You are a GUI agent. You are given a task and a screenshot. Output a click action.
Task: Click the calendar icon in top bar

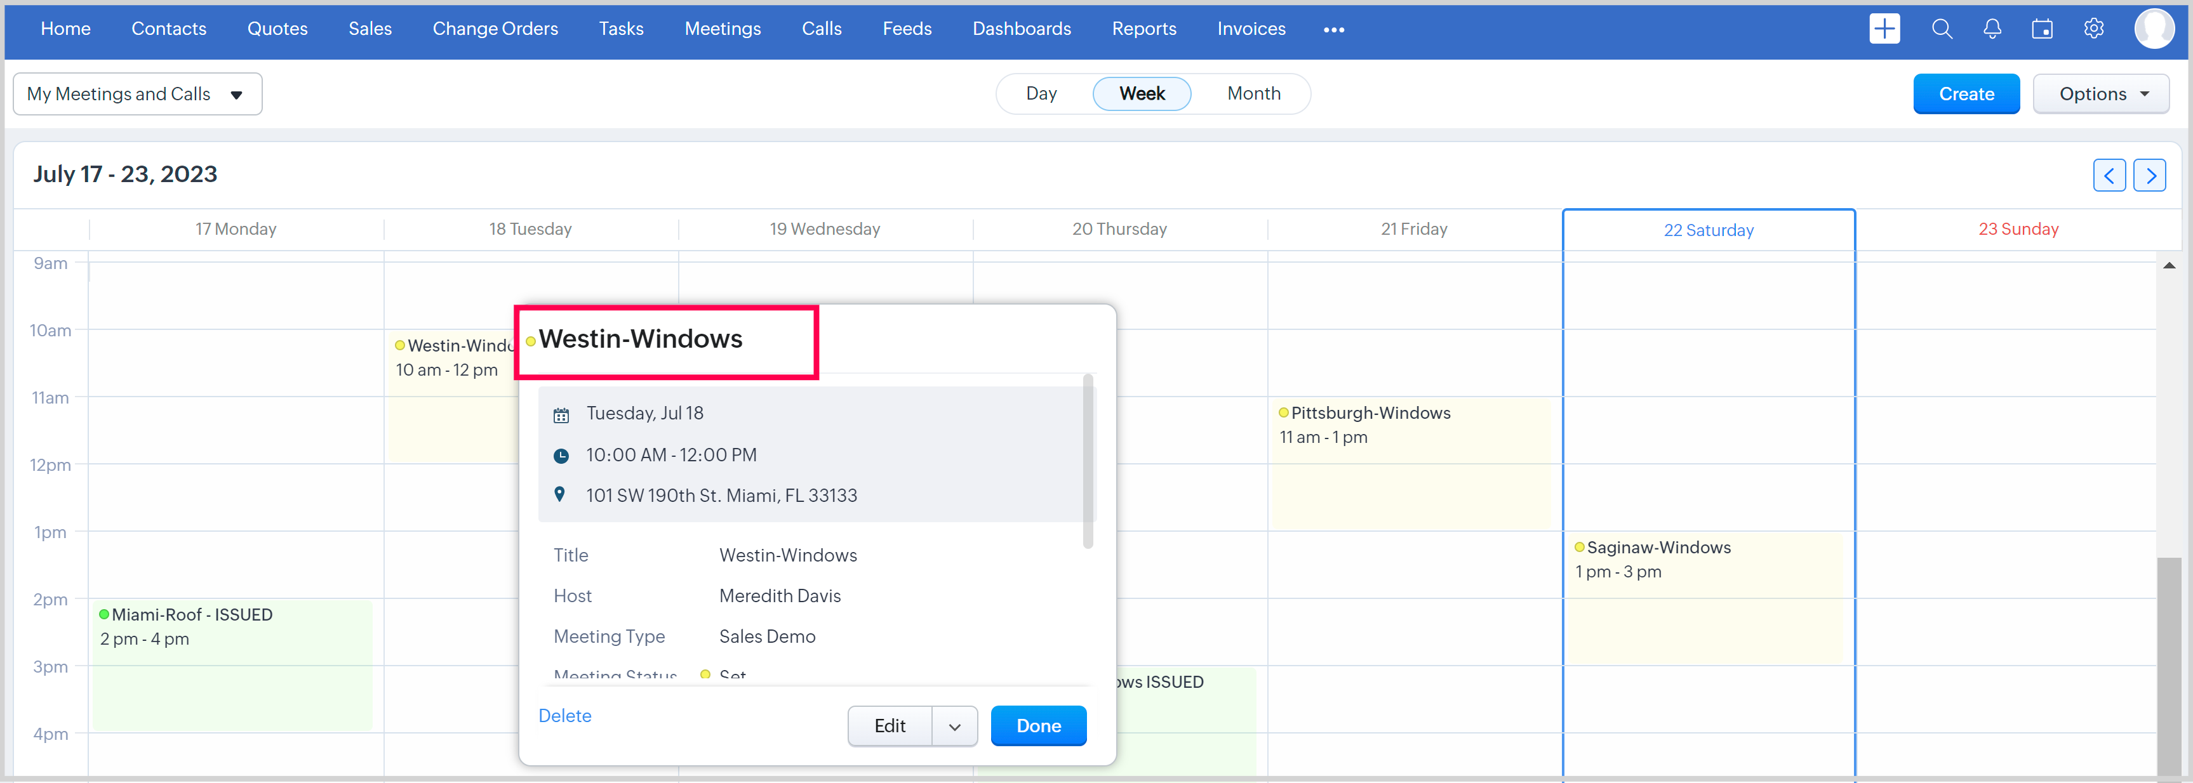(x=2043, y=29)
